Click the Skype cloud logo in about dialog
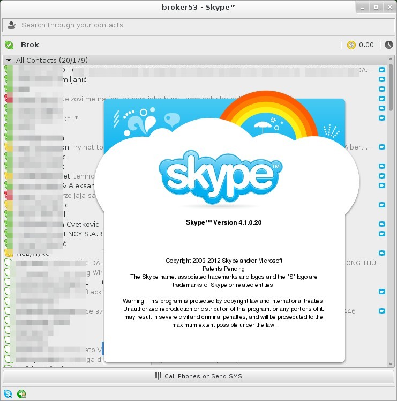This screenshot has width=397, height=401. (x=220, y=177)
